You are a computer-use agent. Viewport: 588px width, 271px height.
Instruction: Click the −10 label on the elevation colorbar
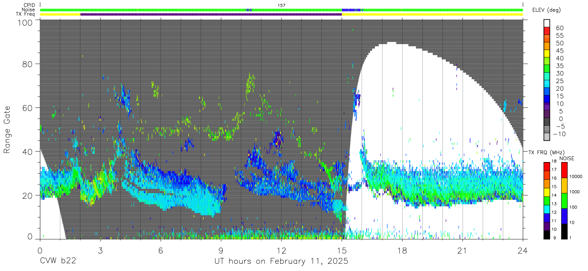click(558, 134)
